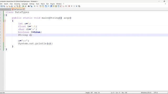Open the Window menu

point(59,4)
